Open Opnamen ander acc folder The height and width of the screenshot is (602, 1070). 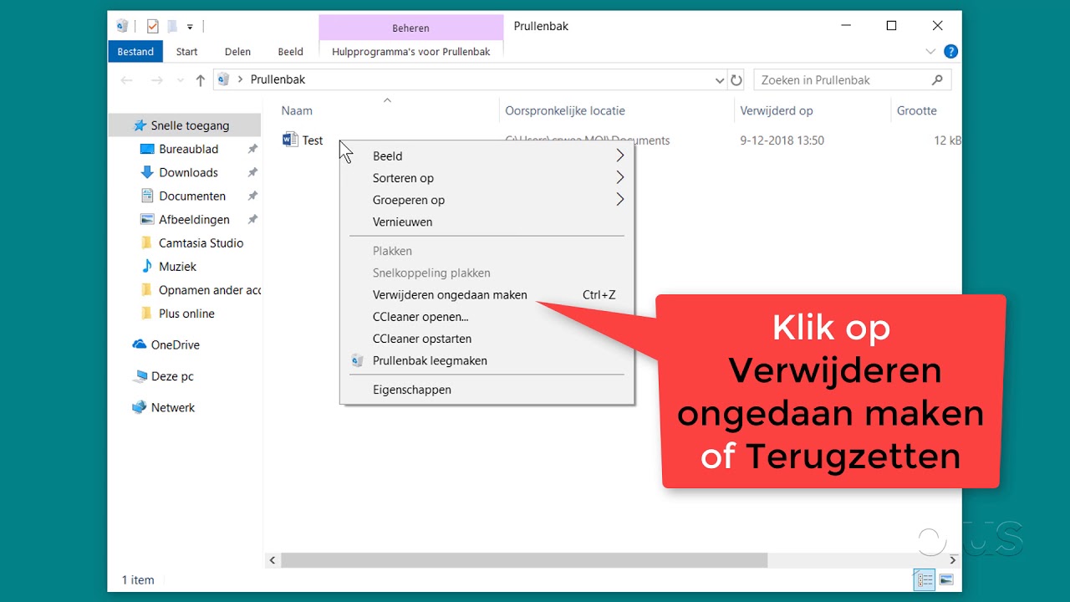click(x=201, y=290)
